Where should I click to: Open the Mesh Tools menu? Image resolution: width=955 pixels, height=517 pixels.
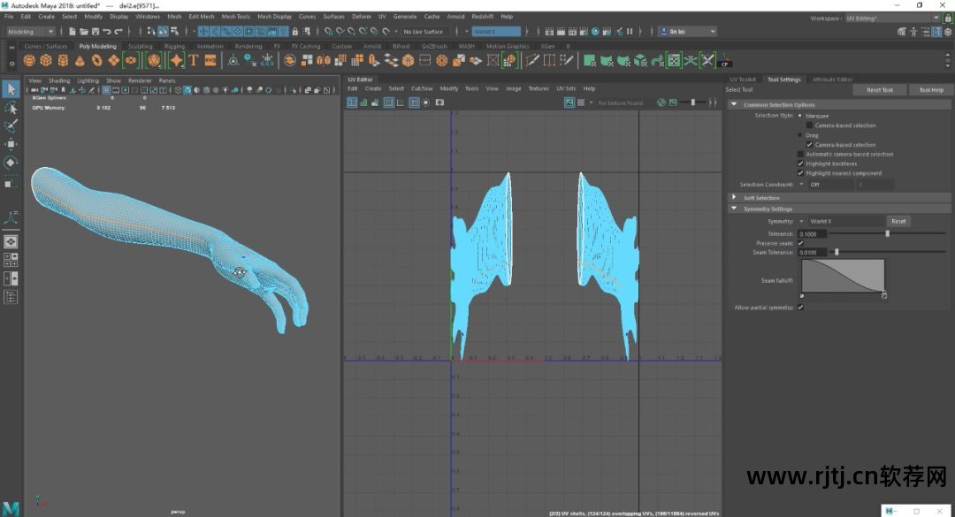coord(235,16)
